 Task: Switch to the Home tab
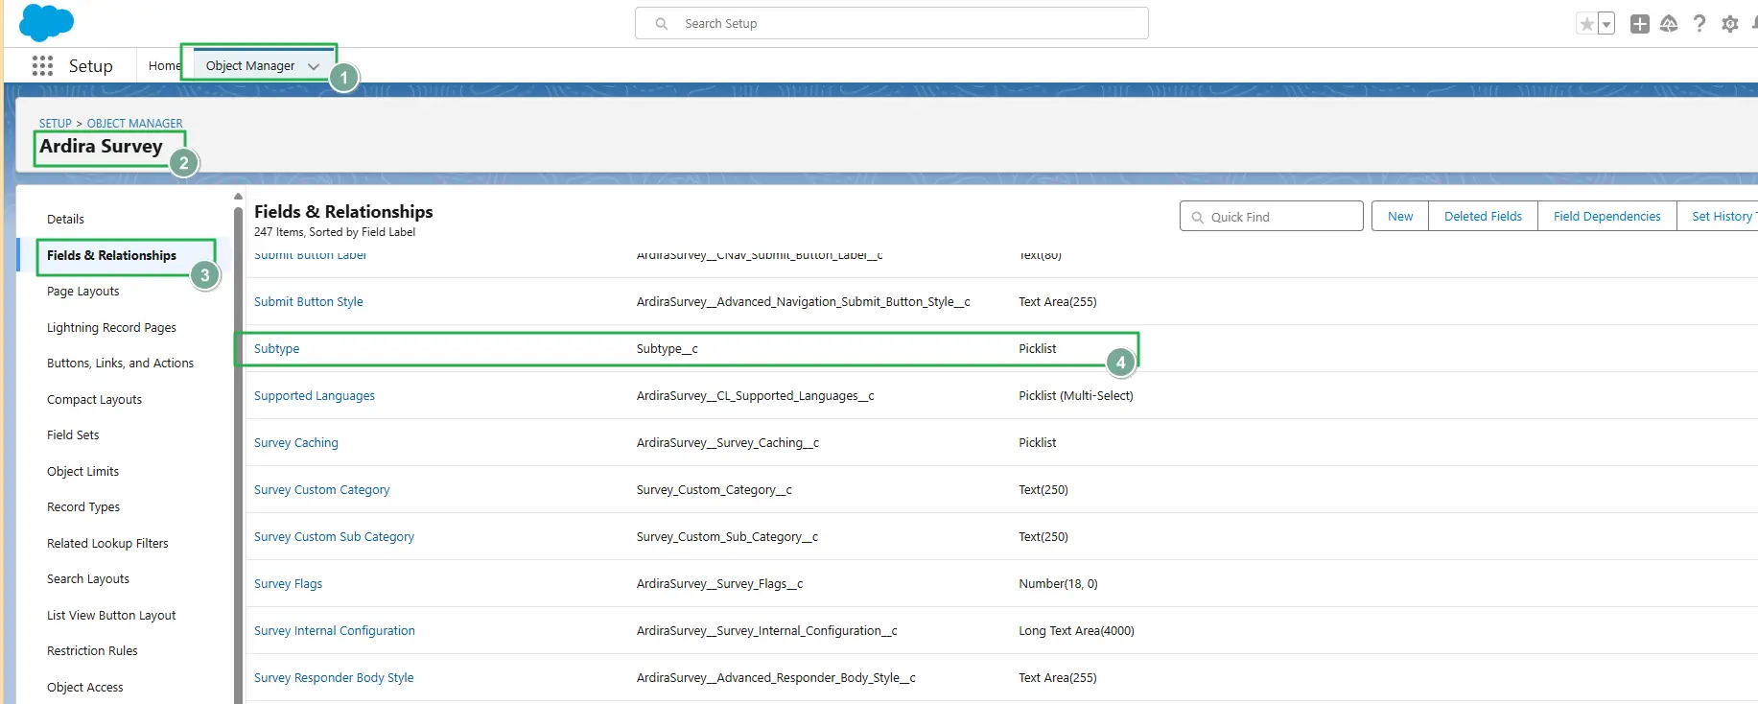click(x=164, y=65)
